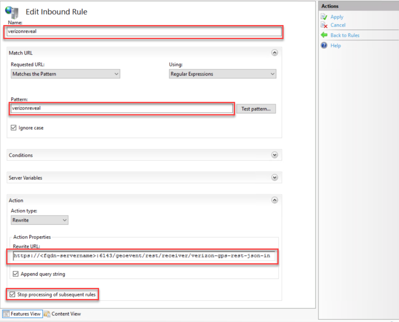Expand the Server Variables section chevron
399x322 pixels.
click(x=274, y=177)
